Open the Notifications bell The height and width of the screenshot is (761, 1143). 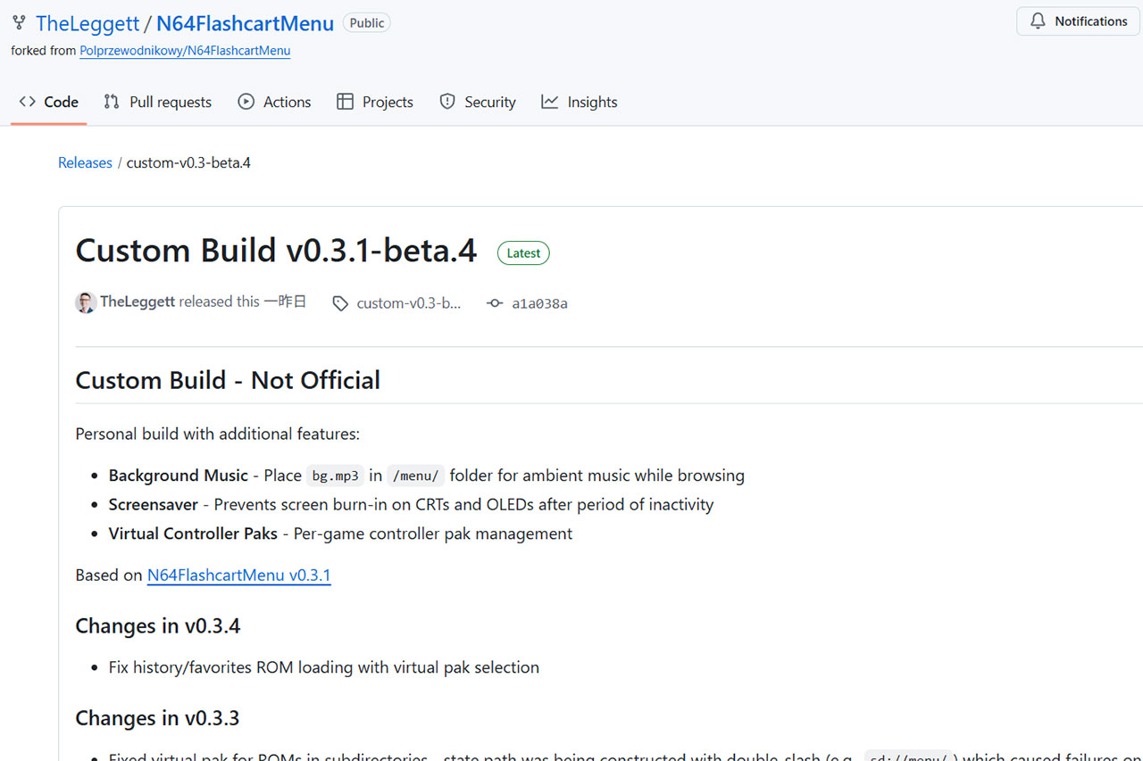1037,21
